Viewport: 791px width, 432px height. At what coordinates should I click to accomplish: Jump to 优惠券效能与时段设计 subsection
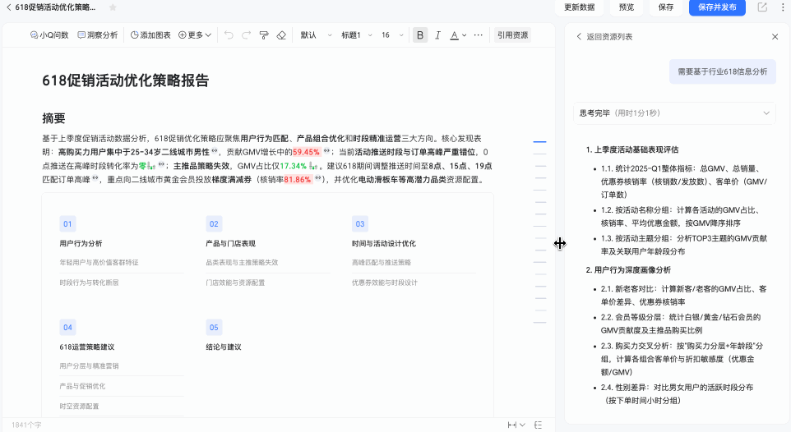pos(385,283)
